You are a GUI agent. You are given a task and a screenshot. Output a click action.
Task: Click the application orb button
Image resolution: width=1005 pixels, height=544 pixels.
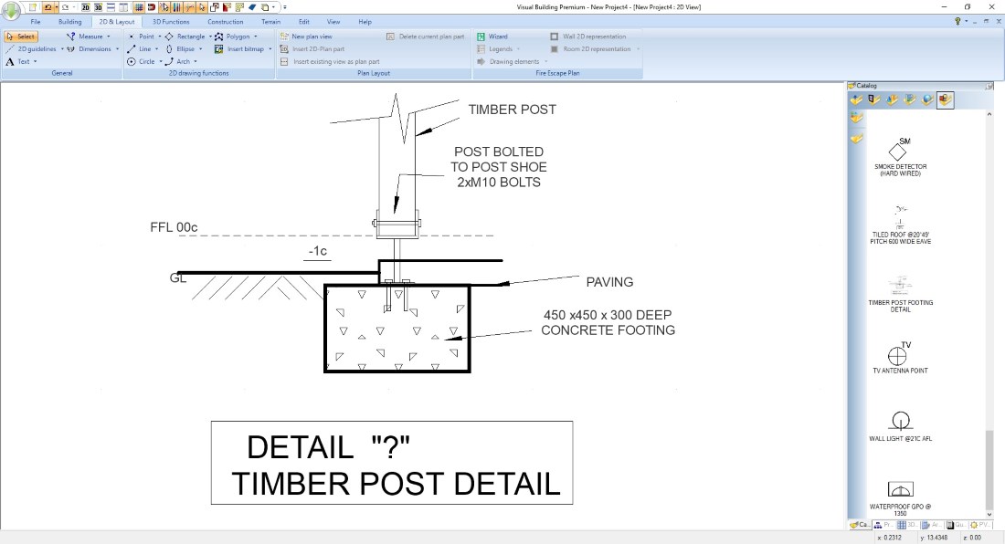point(12,10)
